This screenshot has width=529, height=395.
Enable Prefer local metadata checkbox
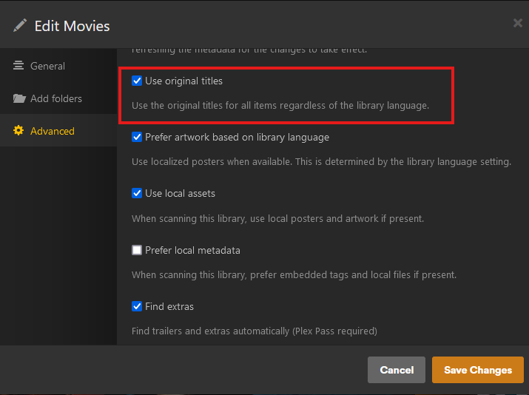click(137, 250)
